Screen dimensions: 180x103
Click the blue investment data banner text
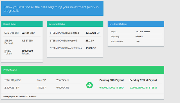51,9
